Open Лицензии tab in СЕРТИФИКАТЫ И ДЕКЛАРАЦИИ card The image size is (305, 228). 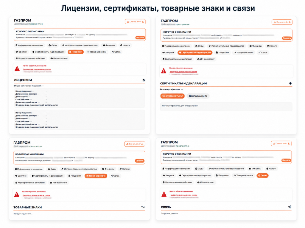pos(222,53)
